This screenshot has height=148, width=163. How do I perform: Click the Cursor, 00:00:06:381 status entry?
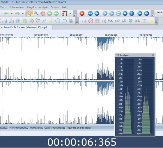pyautogui.click(x=55, y=128)
